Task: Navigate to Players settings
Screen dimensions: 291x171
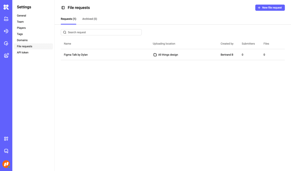Action: [x=21, y=28]
